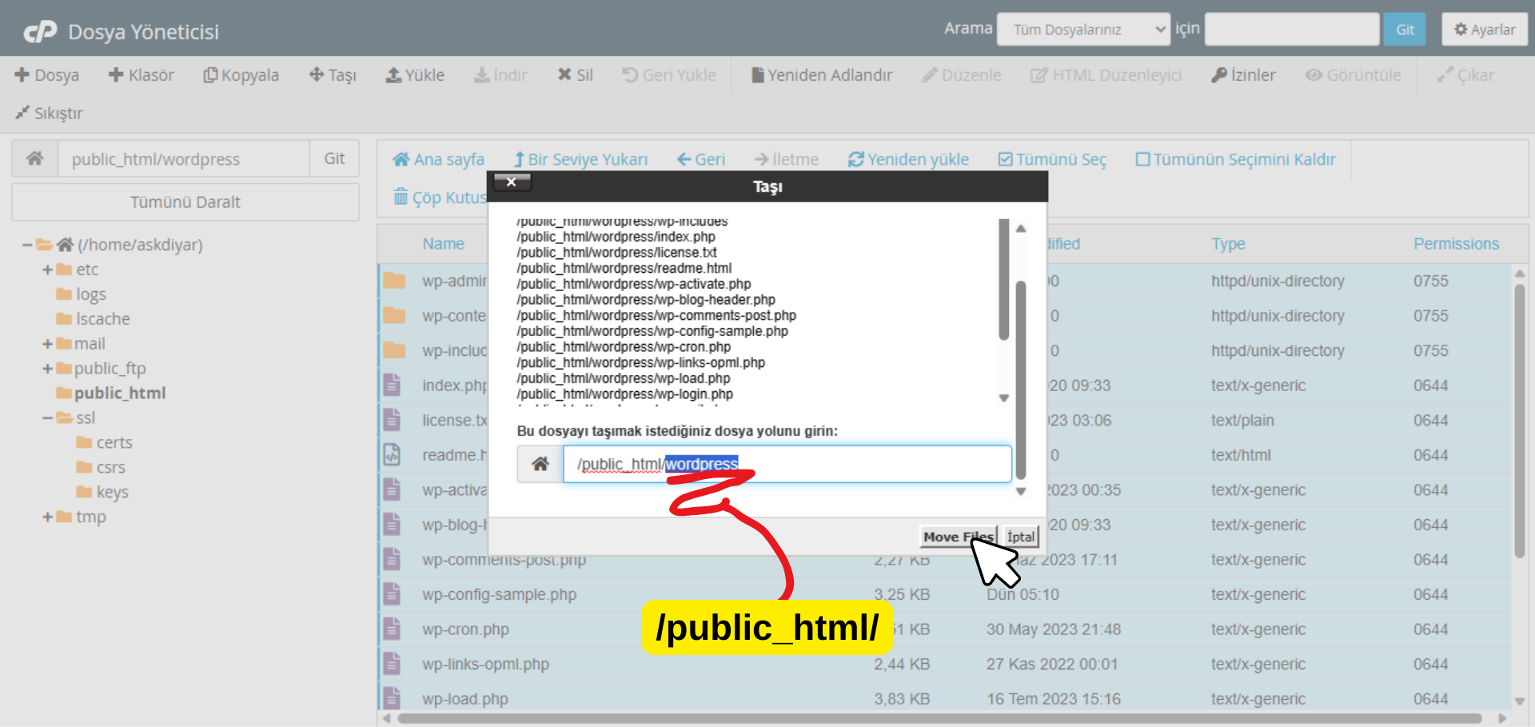Upload files using Yükle
Screen dimensions: 1535x727
[416, 75]
